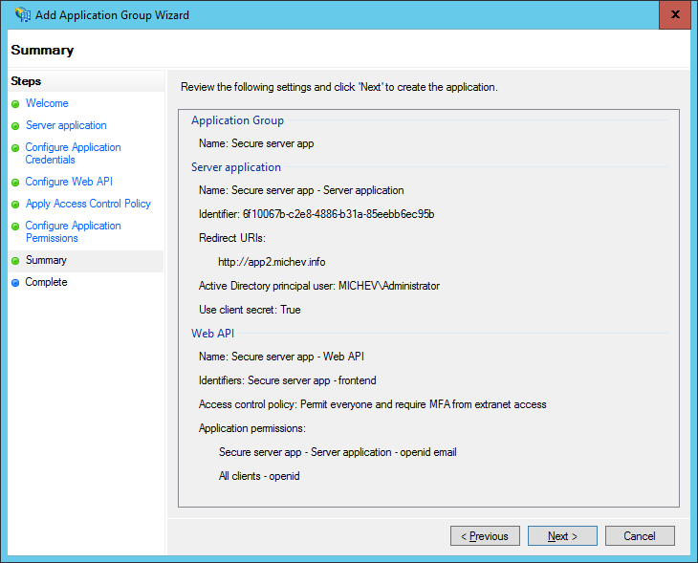This screenshot has width=698, height=563.
Task: Open Configure Application Permissions step
Action: pyautogui.click(x=73, y=232)
